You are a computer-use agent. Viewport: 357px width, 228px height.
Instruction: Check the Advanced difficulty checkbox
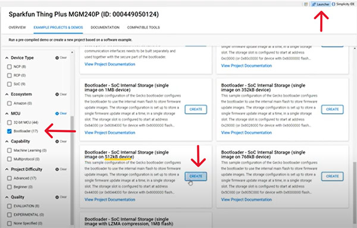(x=10, y=178)
